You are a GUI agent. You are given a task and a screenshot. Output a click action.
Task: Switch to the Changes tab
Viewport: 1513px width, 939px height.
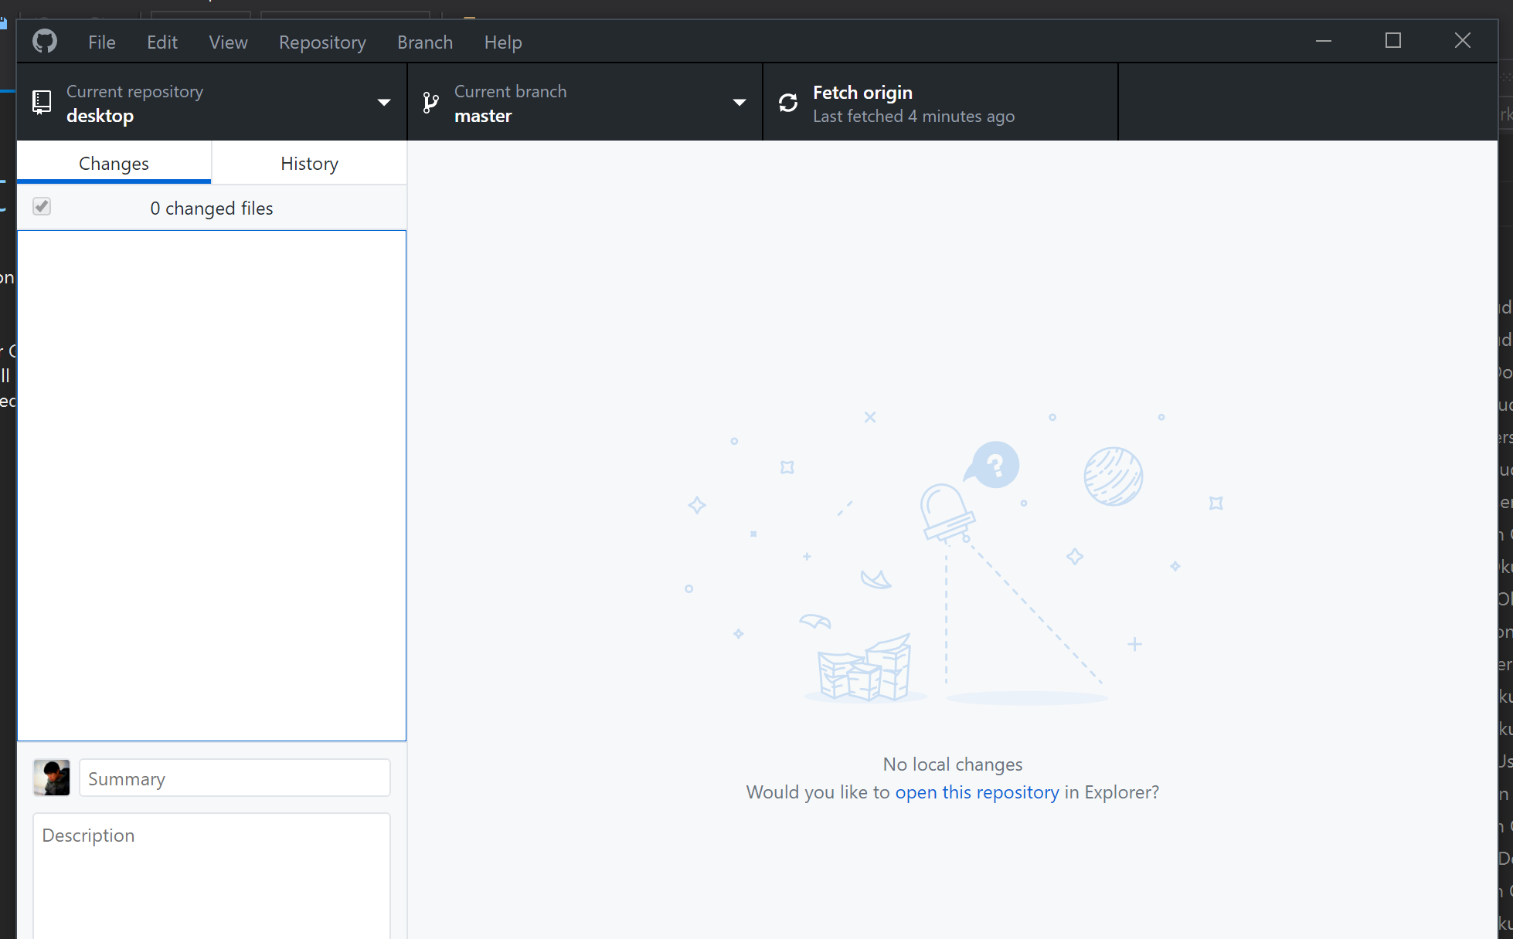click(x=114, y=163)
